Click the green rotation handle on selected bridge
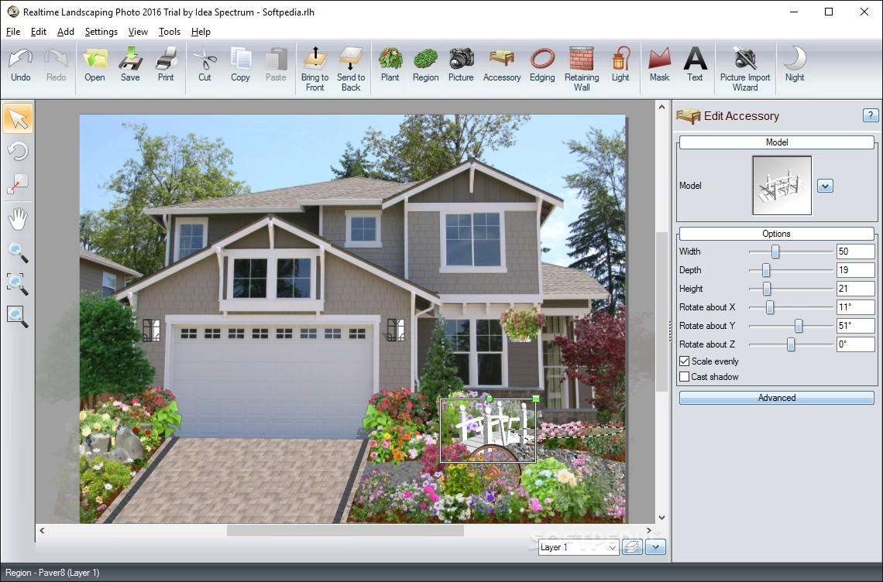883x582 pixels. [x=490, y=399]
